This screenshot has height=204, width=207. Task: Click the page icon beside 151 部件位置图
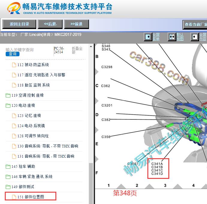pos(14,197)
